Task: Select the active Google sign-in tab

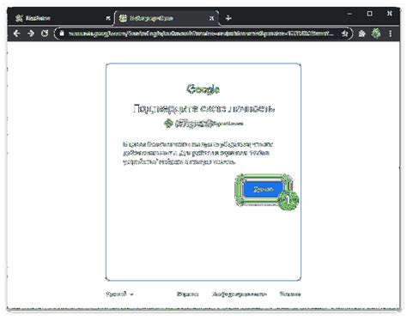Action: point(167,18)
